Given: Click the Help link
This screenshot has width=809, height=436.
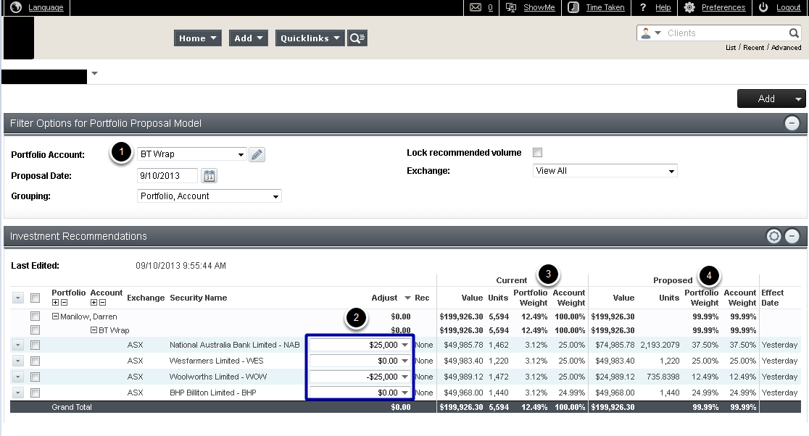Looking at the screenshot, I should coord(663,7).
